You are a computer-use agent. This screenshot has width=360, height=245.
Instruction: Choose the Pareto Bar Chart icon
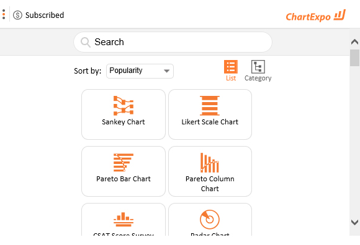pos(124,162)
